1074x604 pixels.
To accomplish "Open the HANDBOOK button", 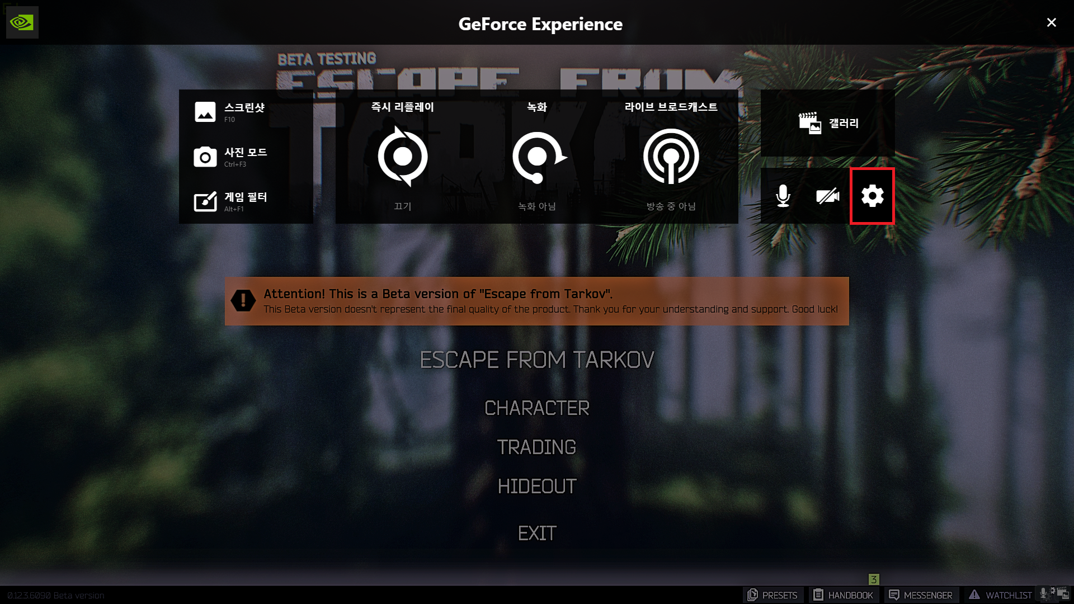I will 843,595.
